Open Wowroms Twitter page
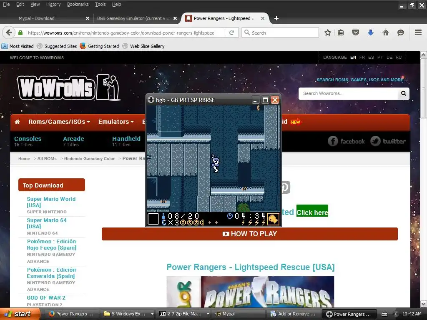The image size is (427, 320). coord(388,141)
